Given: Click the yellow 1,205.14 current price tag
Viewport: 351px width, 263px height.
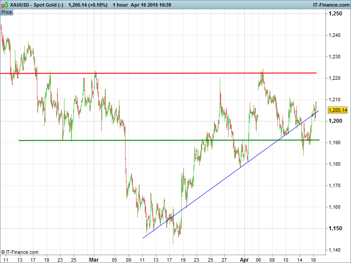Looking at the screenshot, I should click(x=337, y=110).
